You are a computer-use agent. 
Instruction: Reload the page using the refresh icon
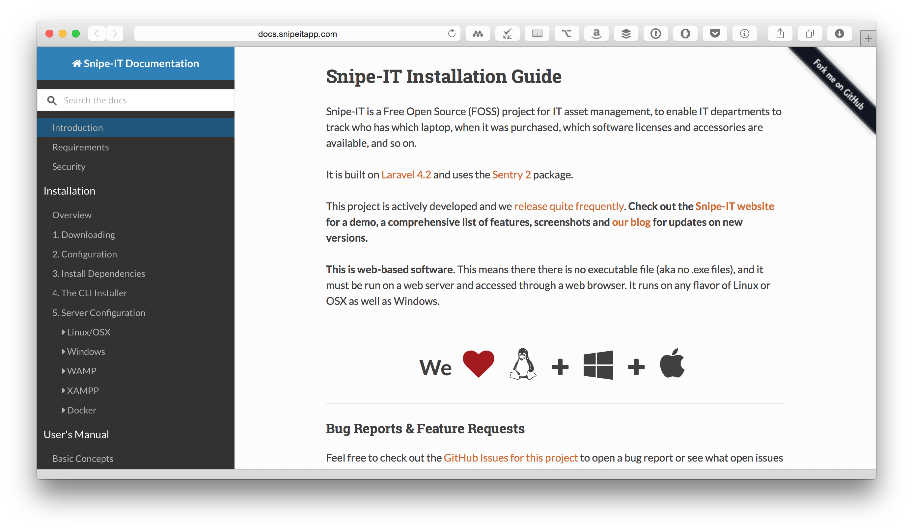coord(452,34)
